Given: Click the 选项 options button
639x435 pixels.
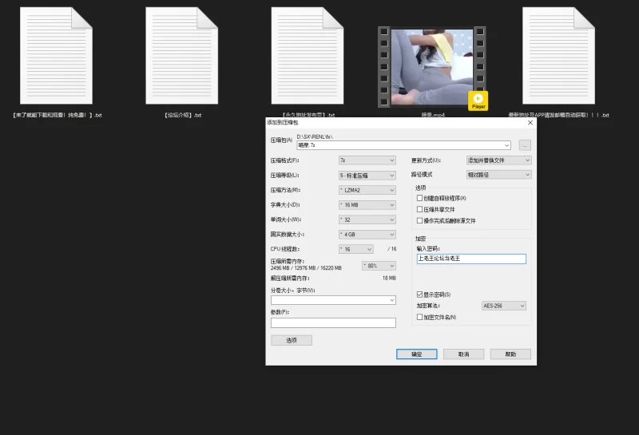Looking at the screenshot, I should point(292,340).
